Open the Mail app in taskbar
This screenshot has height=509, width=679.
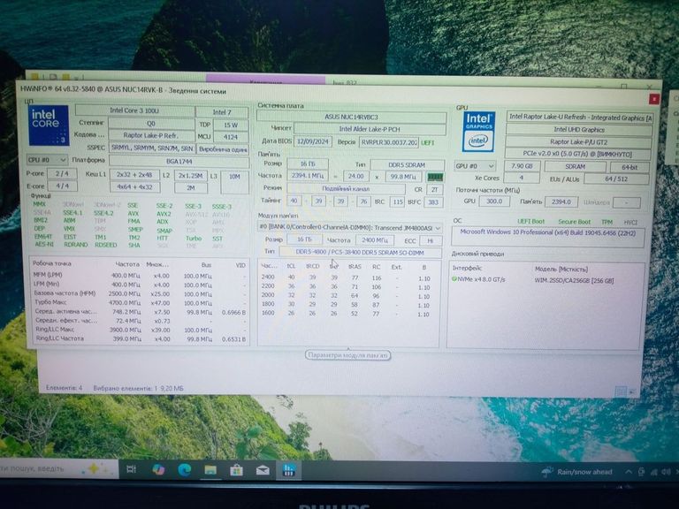[x=263, y=470]
